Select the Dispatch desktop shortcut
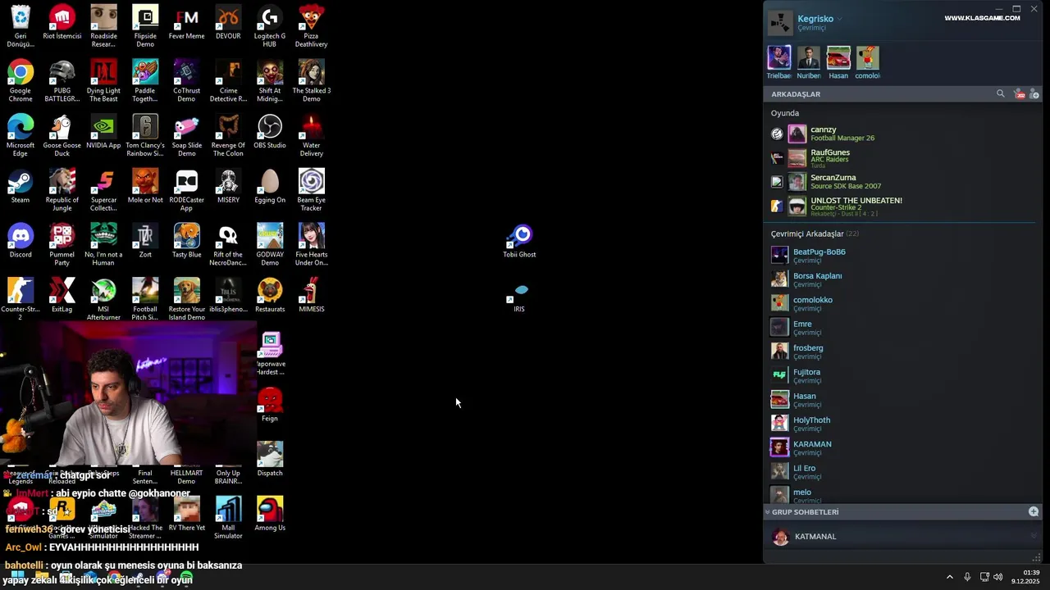Image resolution: width=1050 pixels, height=590 pixels. [270, 460]
